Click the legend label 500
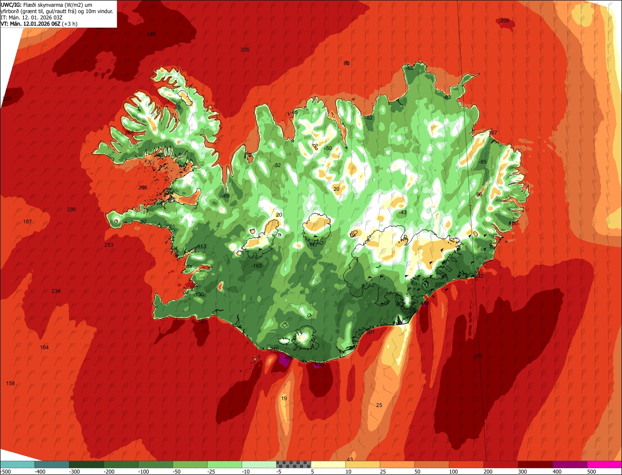The width and height of the screenshot is (622, 475). coord(592,471)
